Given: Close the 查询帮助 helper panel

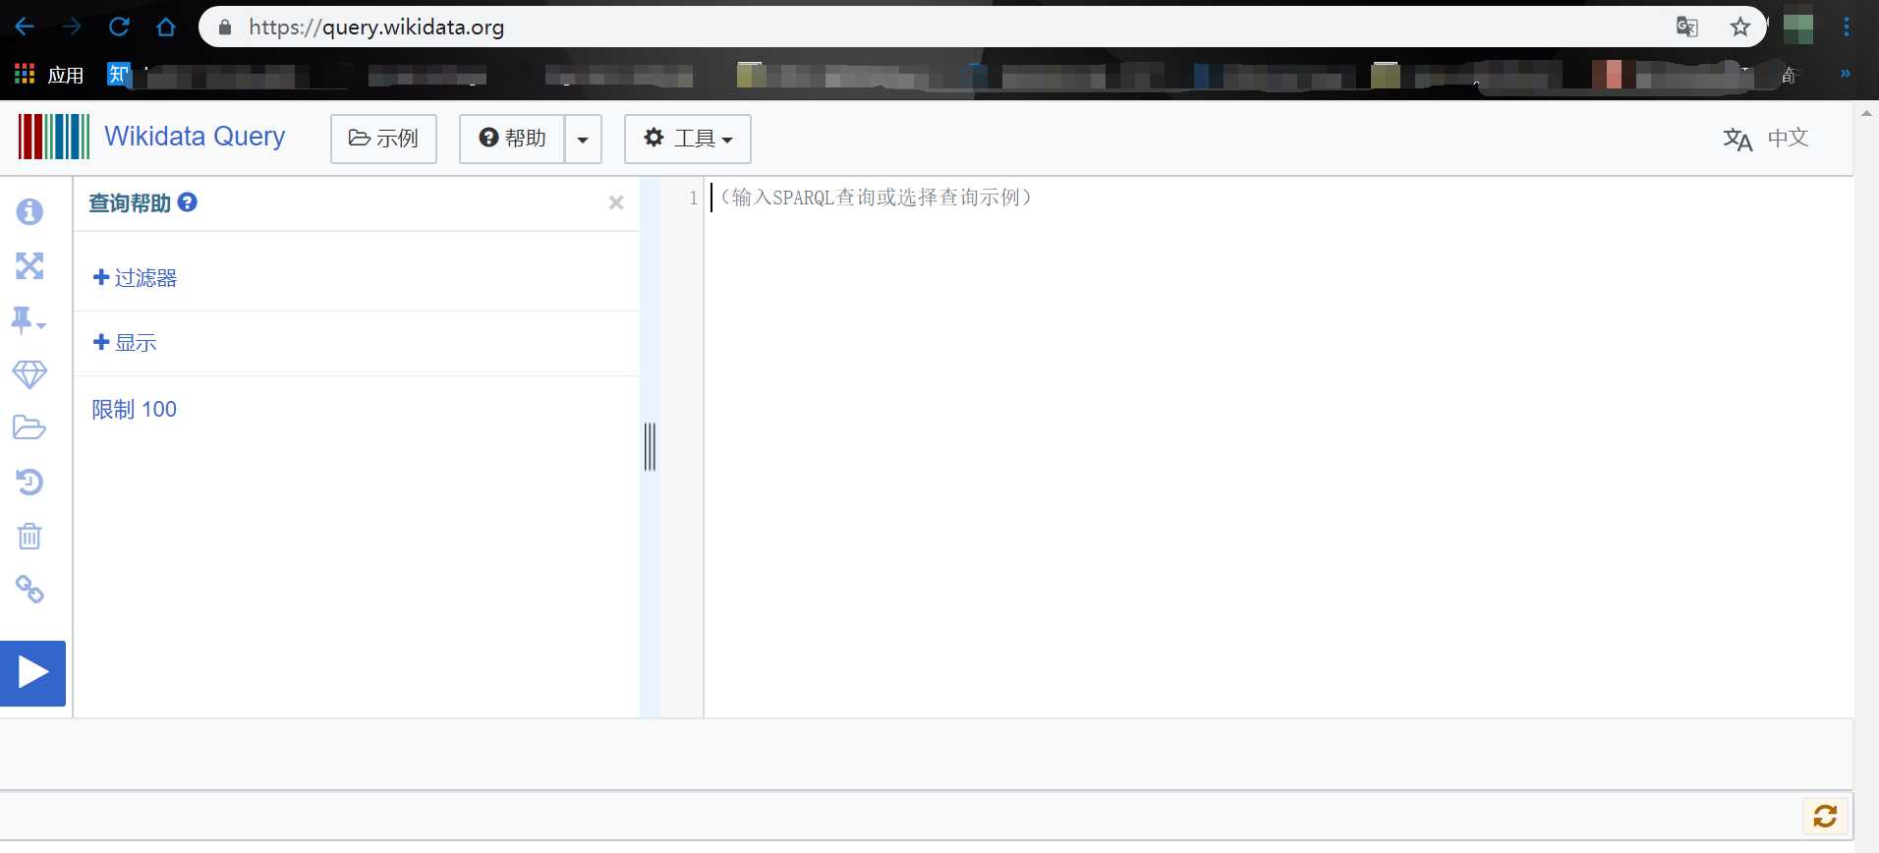Looking at the screenshot, I should (x=616, y=202).
